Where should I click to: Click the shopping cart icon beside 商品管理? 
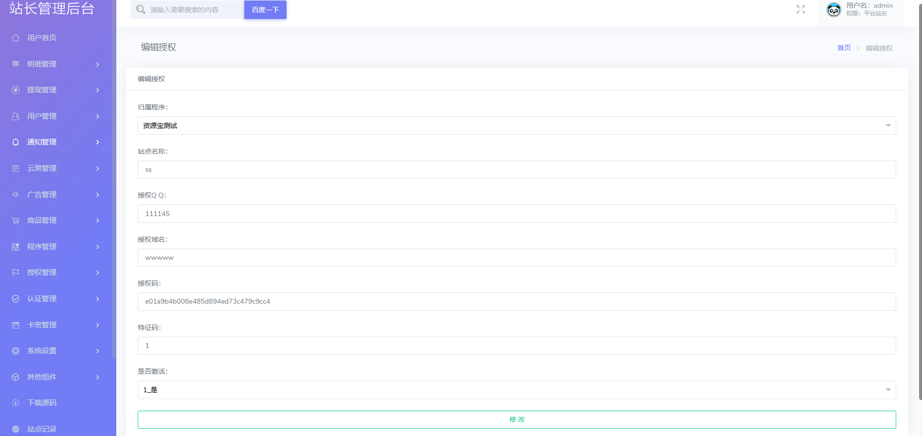(x=16, y=220)
